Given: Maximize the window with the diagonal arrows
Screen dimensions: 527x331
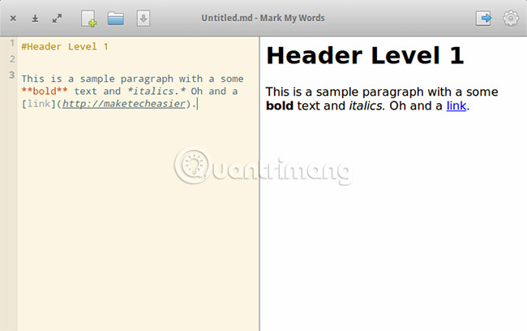Looking at the screenshot, I should 57,18.
